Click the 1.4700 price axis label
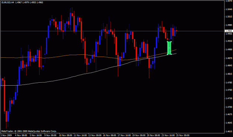The height and width of the screenshot is (137, 233). coord(229,107)
